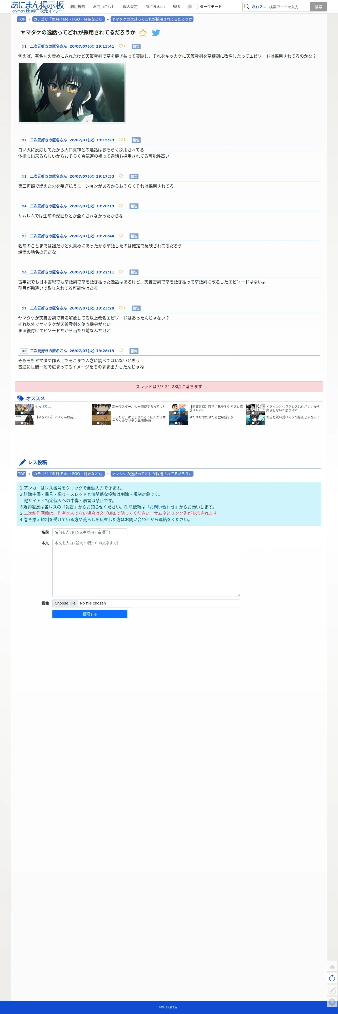Image resolution: width=338 pixels, height=1014 pixels.
Task: Click 報告 on post 3
Action: (x=134, y=176)
